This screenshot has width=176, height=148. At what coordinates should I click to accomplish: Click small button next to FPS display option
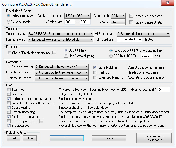point(54,53)
